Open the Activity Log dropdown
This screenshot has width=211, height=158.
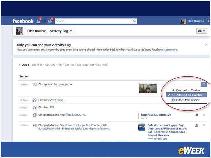point(61,31)
